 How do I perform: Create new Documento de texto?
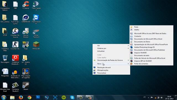tap(151, 56)
